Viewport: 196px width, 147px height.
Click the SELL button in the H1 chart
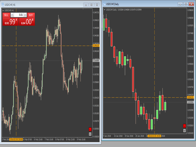(x=6, y=15)
